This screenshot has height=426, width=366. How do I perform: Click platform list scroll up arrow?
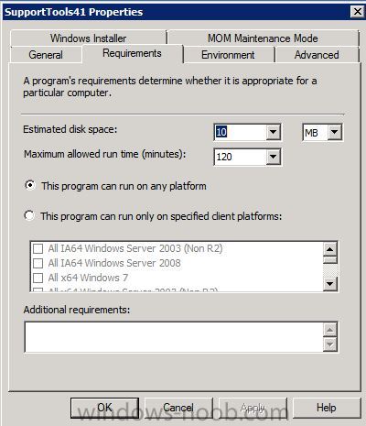point(329,249)
